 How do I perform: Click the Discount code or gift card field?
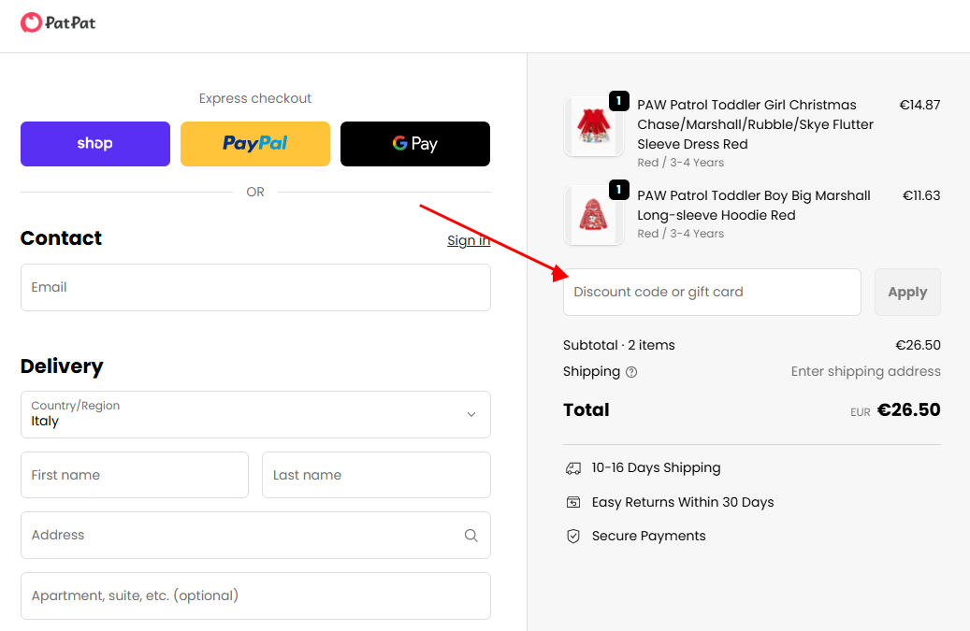point(712,293)
